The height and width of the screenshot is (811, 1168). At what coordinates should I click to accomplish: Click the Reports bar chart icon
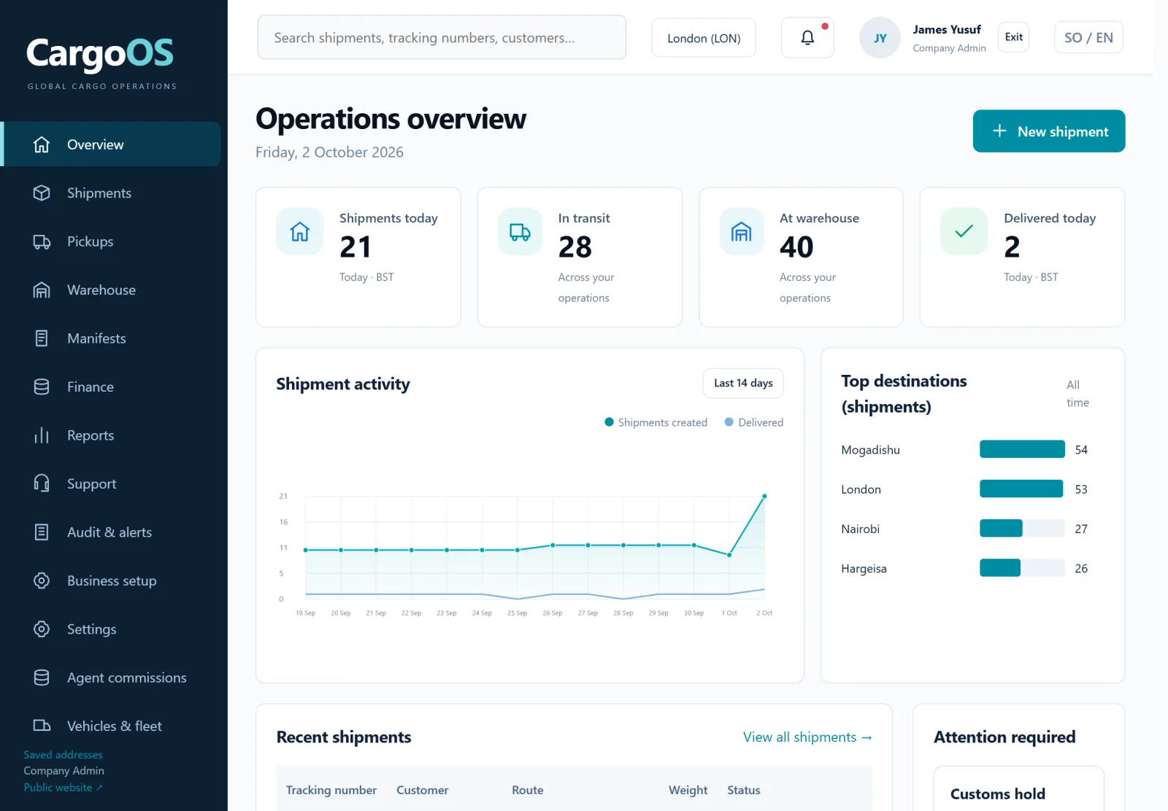coord(42,435)
